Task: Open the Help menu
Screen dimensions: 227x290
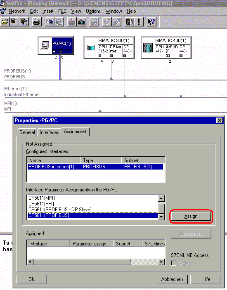Action: click(x=131, y=11)
